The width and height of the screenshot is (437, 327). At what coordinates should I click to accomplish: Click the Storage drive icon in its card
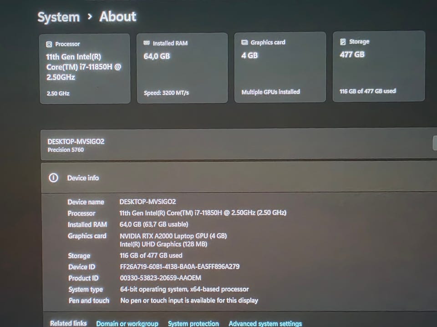point(343,42)
